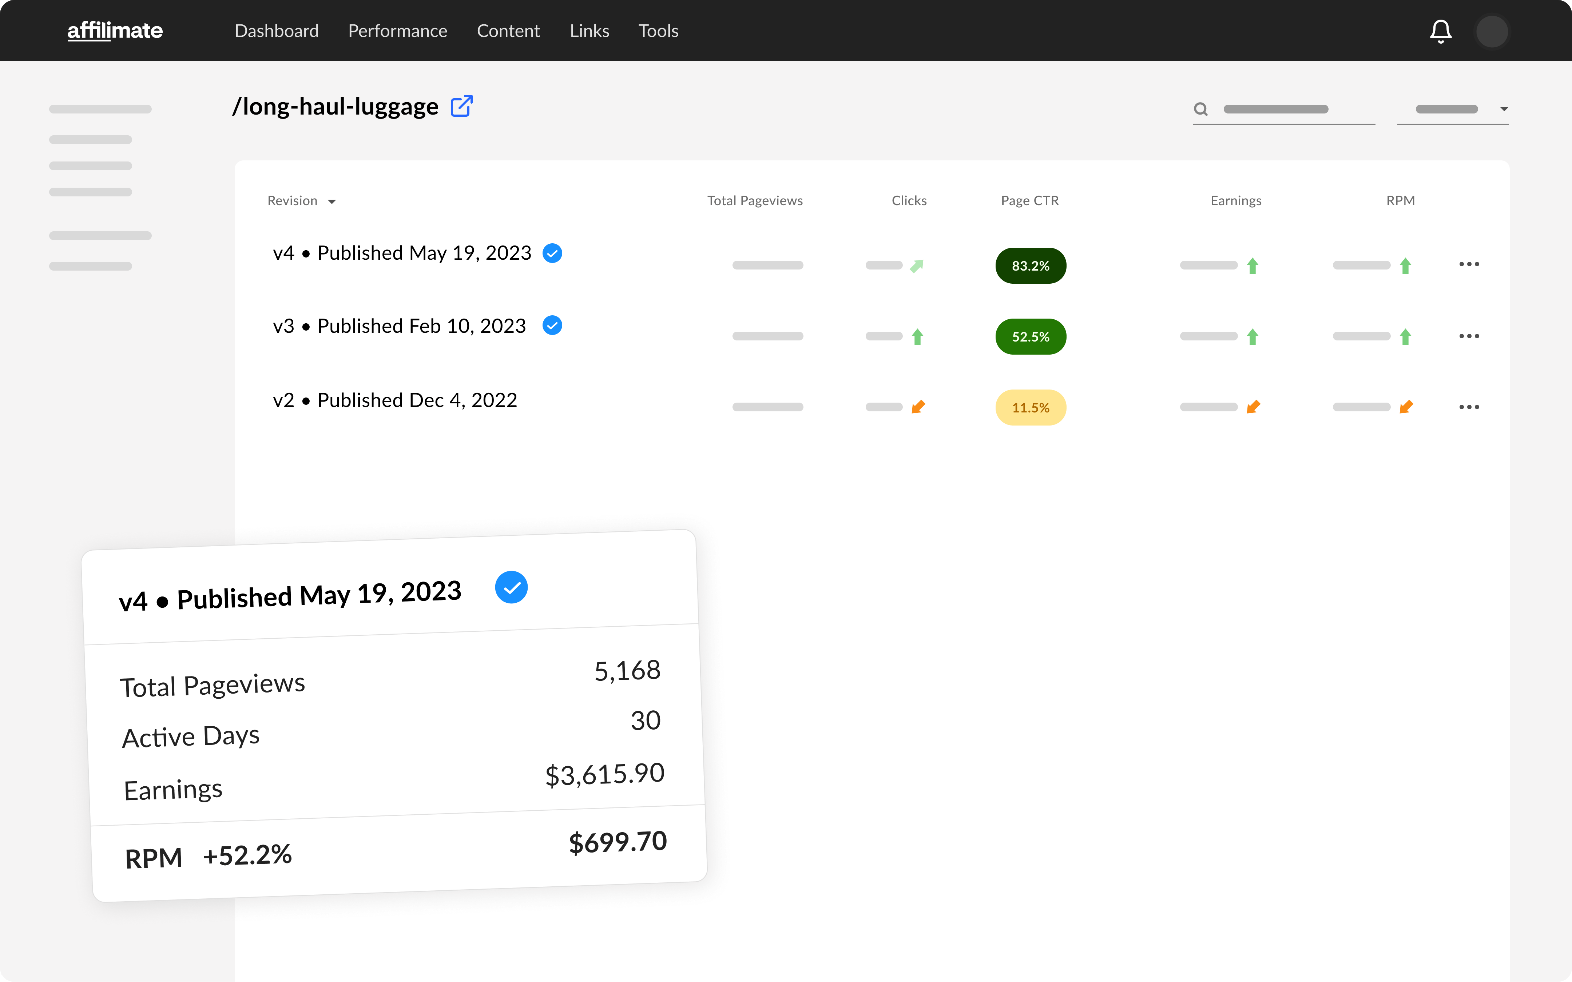
Task: Open the Tools navigation link
Action: point(658,31)
